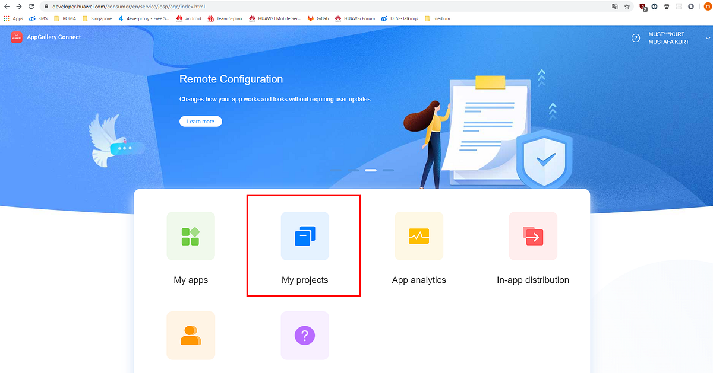This screenshot has height=373, width=713.
Task: Click the purple question-mark help tile
Action: (x=304, y=335)
